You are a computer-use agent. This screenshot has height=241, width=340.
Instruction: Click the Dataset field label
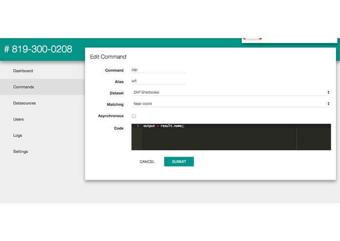tap(116, 93)
